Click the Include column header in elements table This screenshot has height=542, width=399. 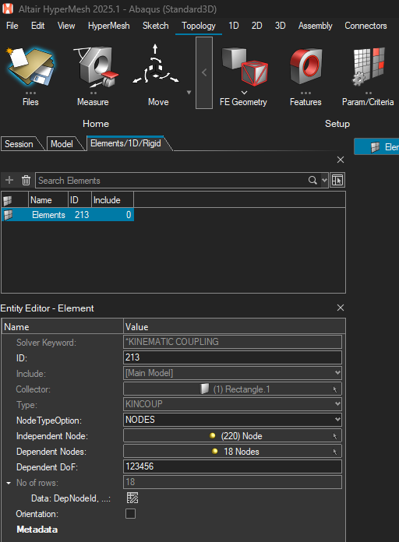point(112,200)
